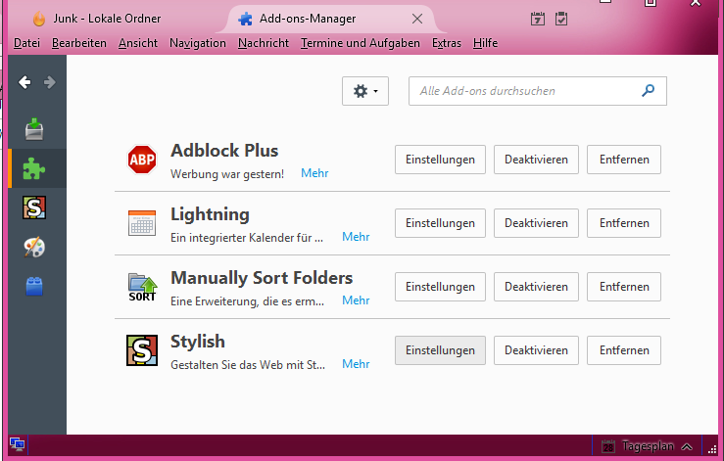Open the Stylish user styles category
Screen dimensions: 724x461
pos(34,207)
